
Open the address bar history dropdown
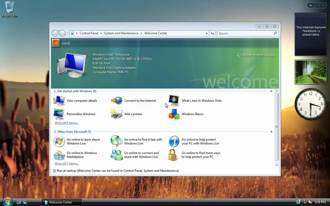click(207, 33)
